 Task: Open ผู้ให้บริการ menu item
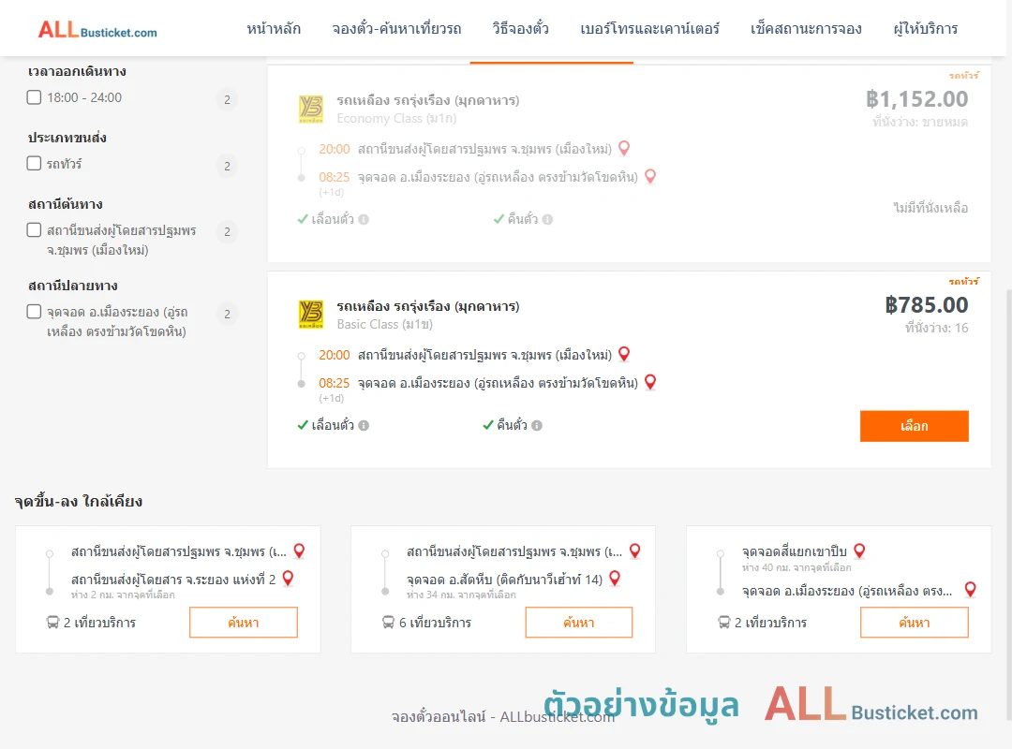(925, 28)
